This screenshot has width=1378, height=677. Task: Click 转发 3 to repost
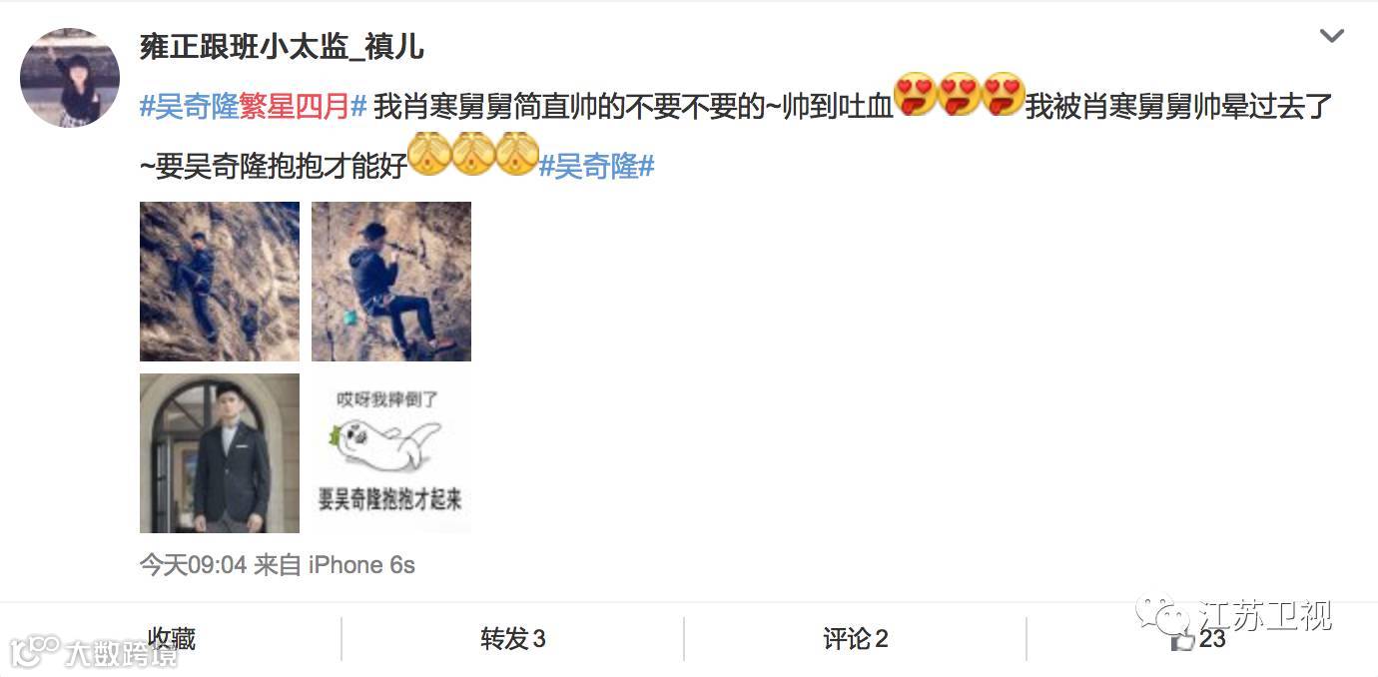(x=512, y=639)
